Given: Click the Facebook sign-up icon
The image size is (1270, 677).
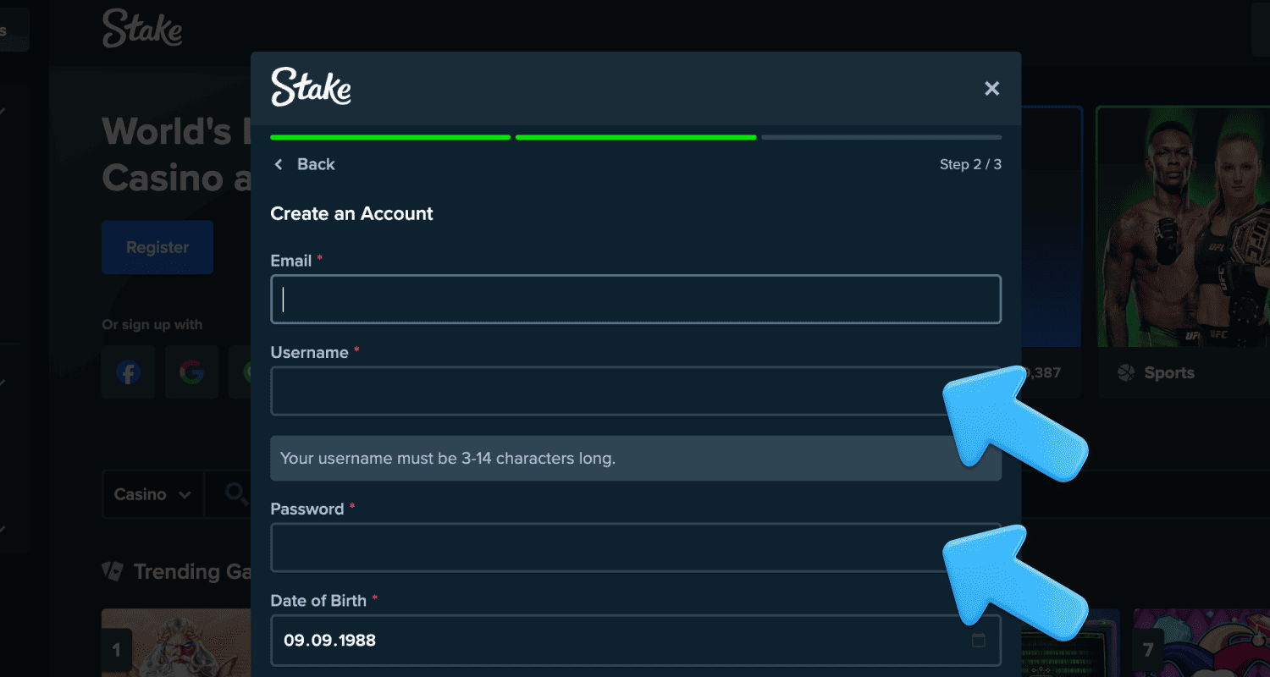Looking at the screenshot, I should (128, 372).
